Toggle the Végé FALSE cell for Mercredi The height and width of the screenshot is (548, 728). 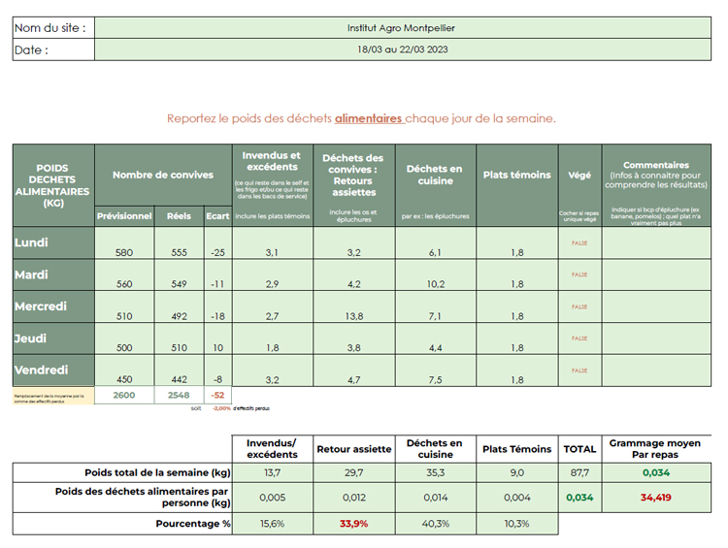click(x=579, y=306)
